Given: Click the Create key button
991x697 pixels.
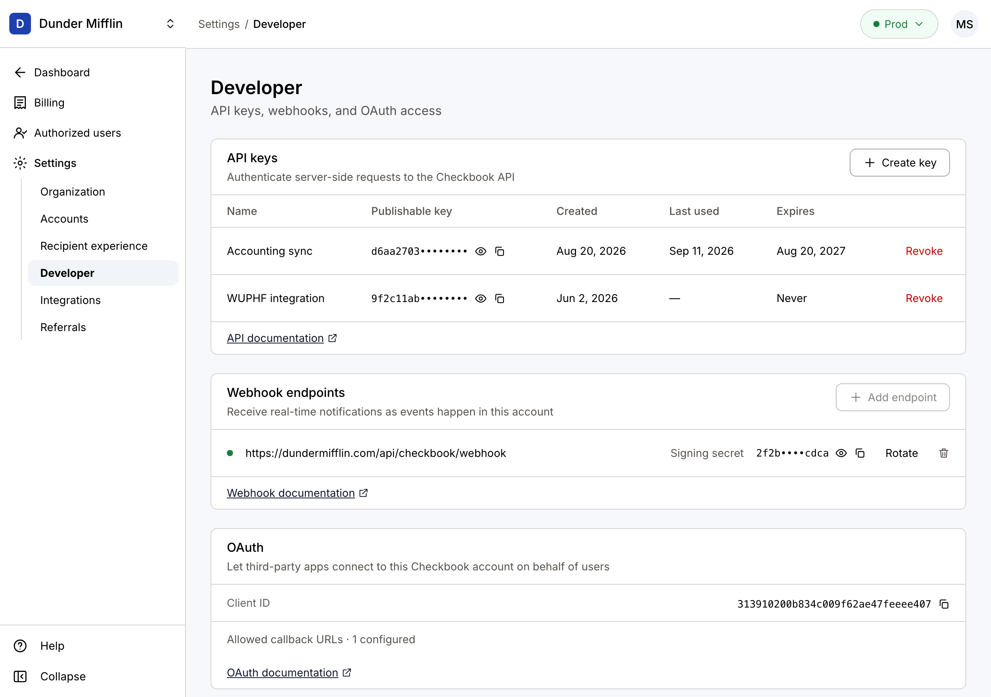Looking at the screenshot, I should pyautogui.click(x=900, y=163).
